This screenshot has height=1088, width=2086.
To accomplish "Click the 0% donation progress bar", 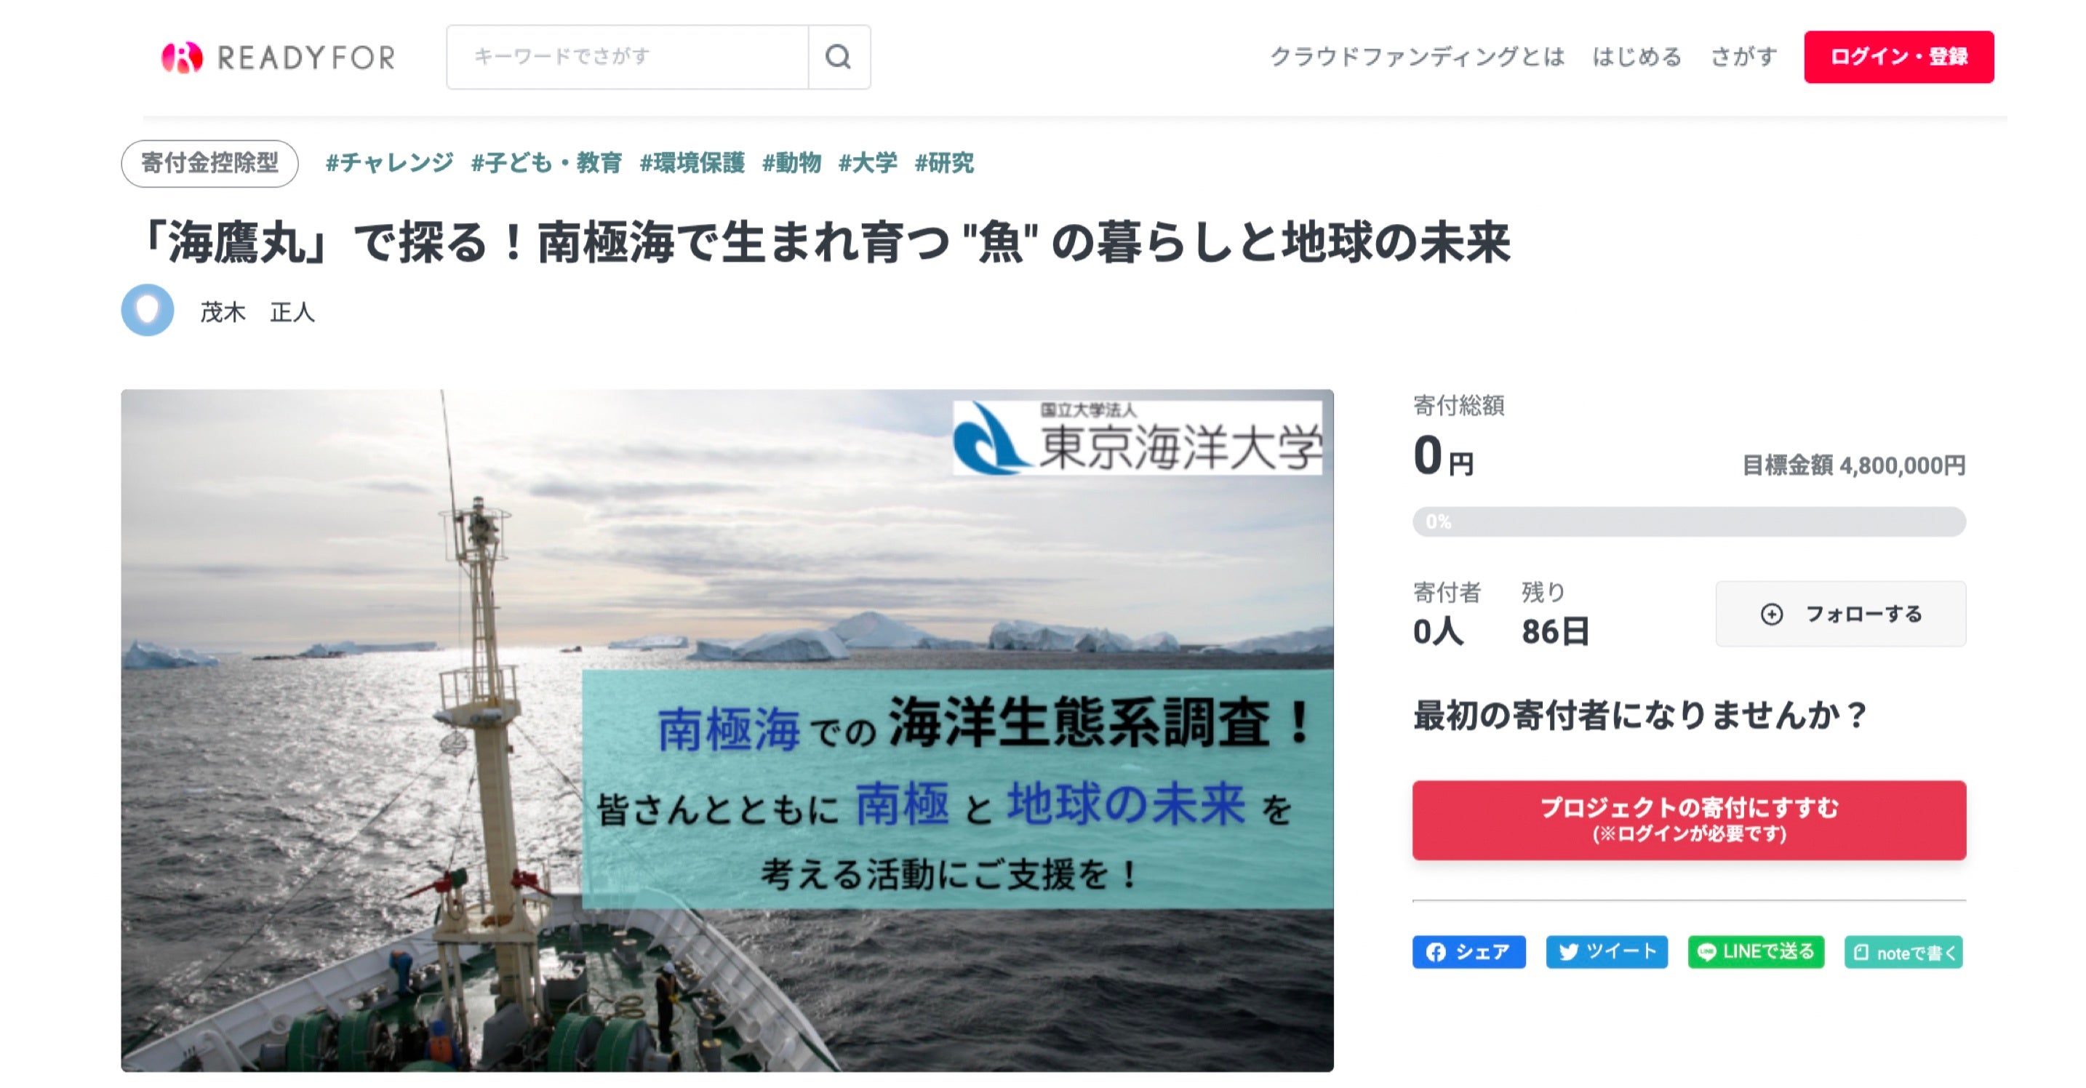I will [x=1689, y=521].
